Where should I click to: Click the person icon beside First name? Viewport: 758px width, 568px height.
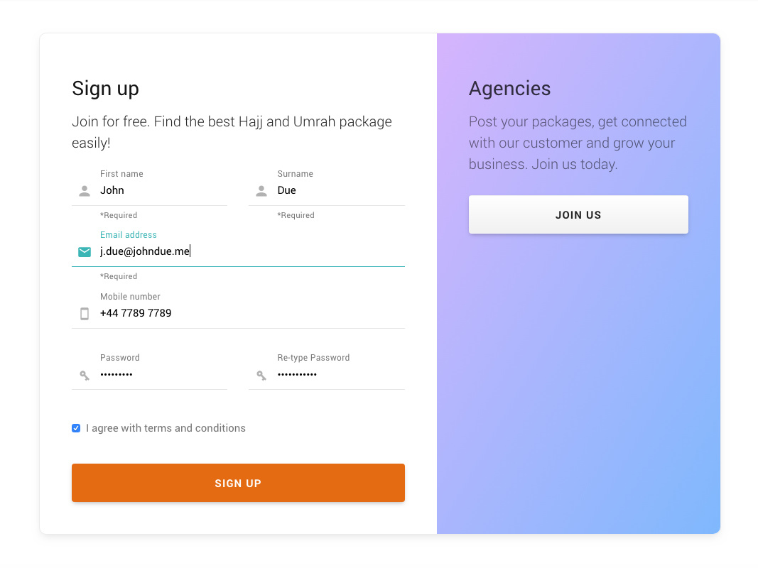(x=85, y=190)
